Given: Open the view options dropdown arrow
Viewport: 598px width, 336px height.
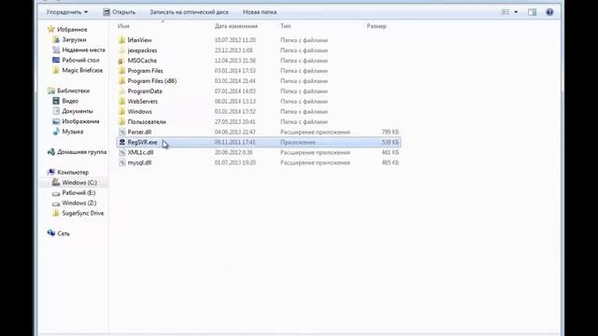Looking at the screenshot, I should [516, 12].
